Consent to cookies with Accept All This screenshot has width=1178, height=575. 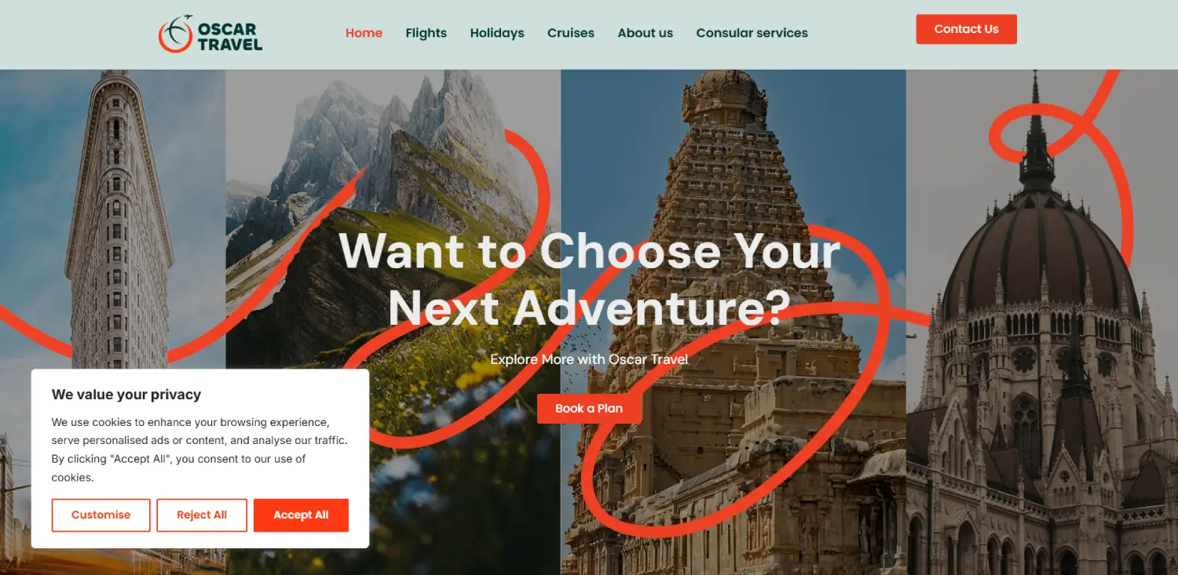301,515
